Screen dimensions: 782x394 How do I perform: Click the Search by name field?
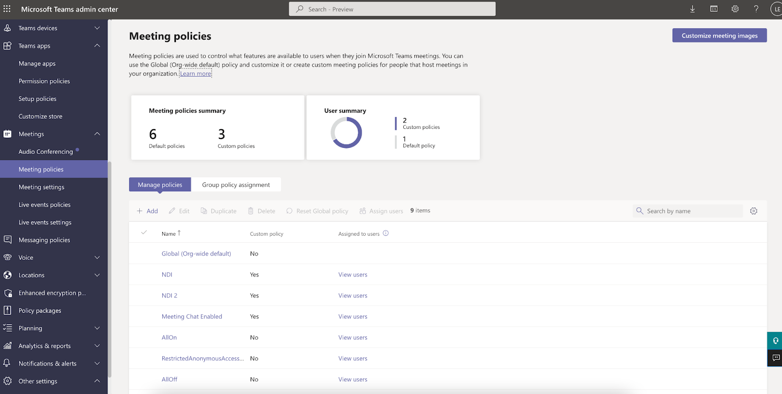point(688,211)
